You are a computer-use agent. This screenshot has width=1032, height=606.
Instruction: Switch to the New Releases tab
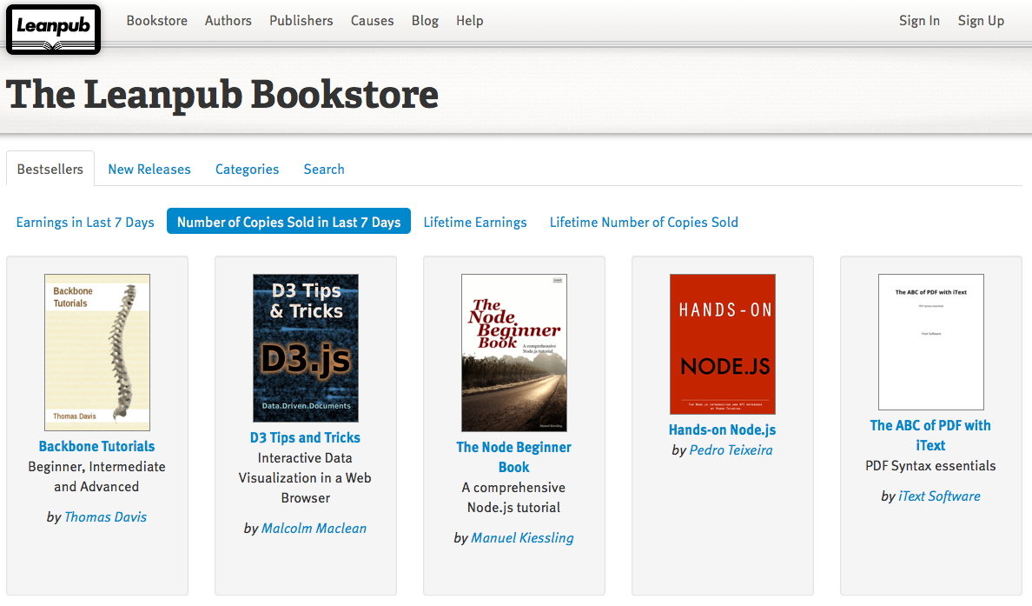[x=149, y=170]
